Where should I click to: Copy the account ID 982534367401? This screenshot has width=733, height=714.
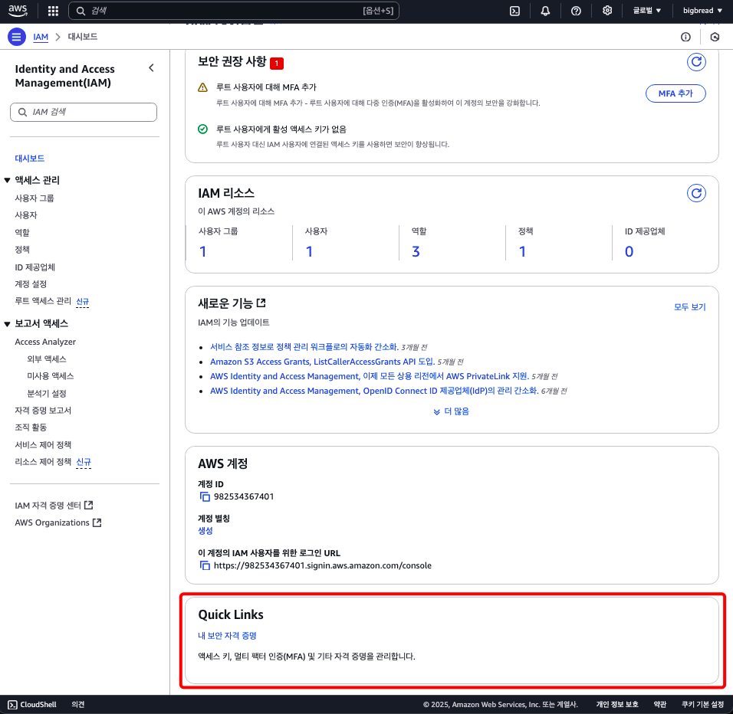pyautogui.click(x=205, y=496)
